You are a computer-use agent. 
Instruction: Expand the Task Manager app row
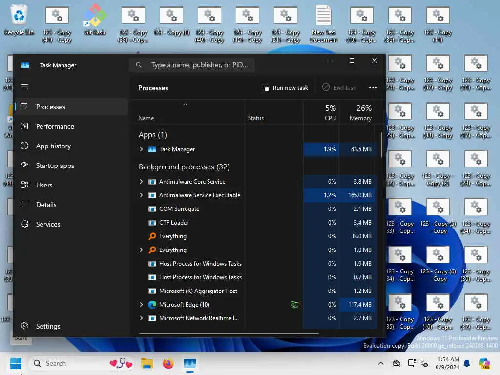point(141,149)
